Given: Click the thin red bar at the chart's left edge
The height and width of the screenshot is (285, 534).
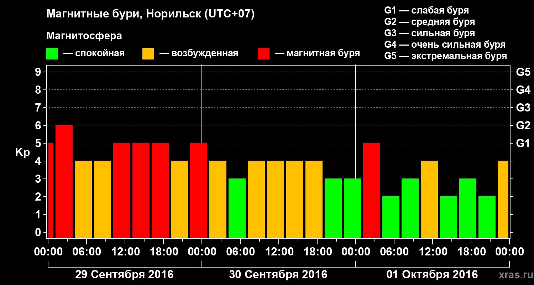Looking at the screenshot, I should (51, 190).
